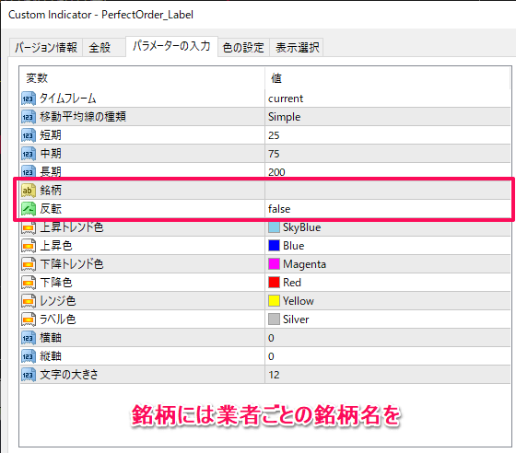Click the 上昇トレンド色 color type icon
The width and height of the screenshot is (516, 453).
[29, 227]
